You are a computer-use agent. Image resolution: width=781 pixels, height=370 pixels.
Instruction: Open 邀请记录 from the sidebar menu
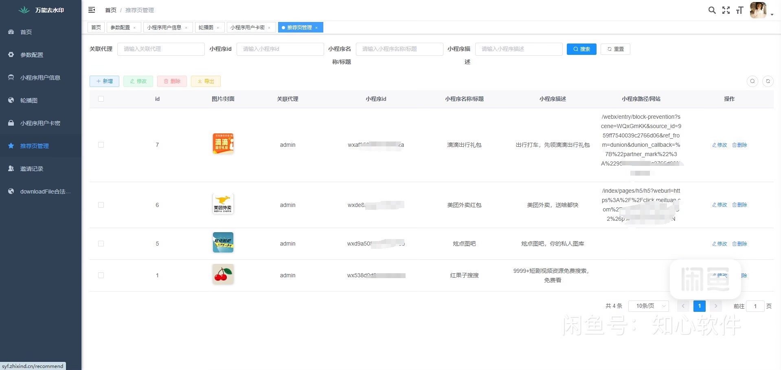click(x=32, y=169)
